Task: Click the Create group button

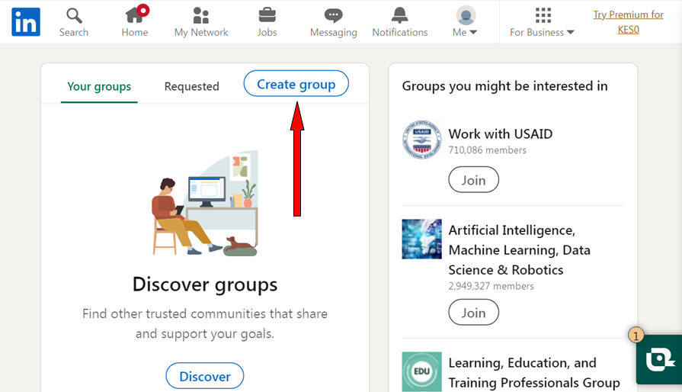Action: point(296,84)
